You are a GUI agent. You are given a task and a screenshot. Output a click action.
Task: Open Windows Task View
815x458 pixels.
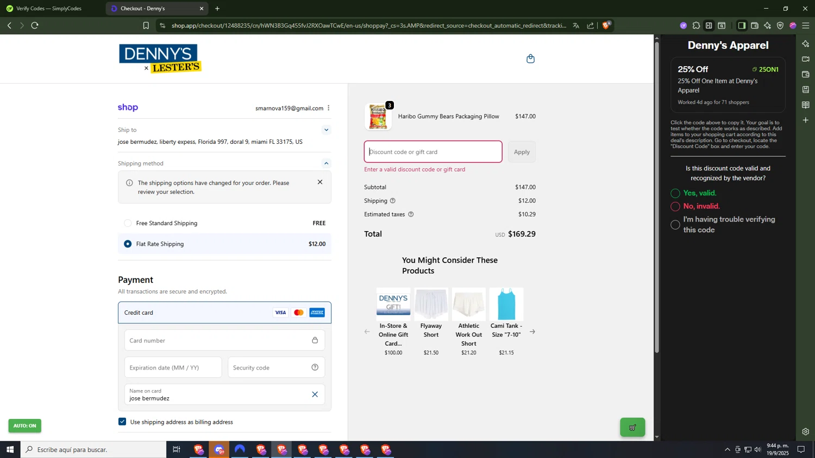[177, 449]
